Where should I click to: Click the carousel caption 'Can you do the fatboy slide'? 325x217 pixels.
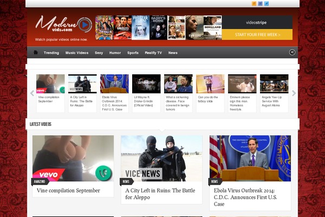208,99
